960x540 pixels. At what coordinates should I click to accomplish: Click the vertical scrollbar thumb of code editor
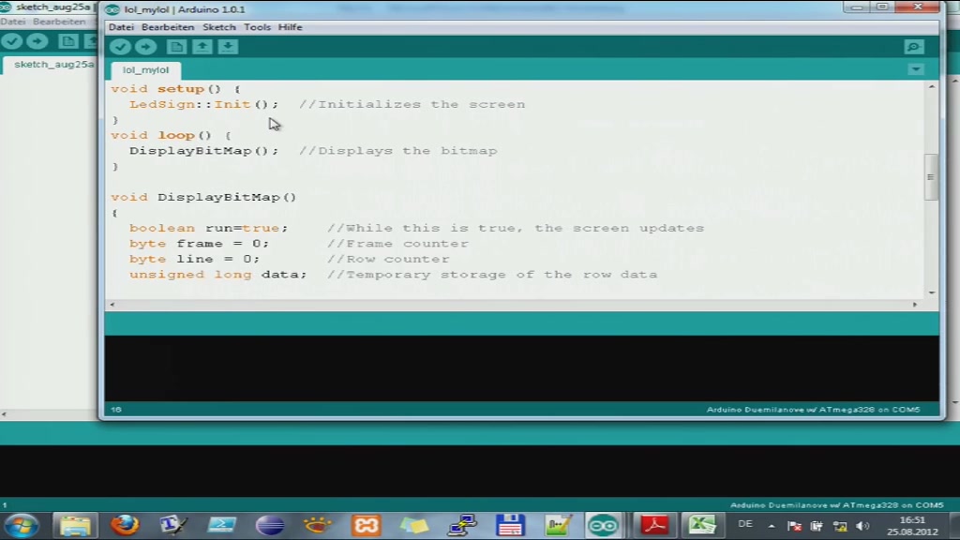pos(931,177)
